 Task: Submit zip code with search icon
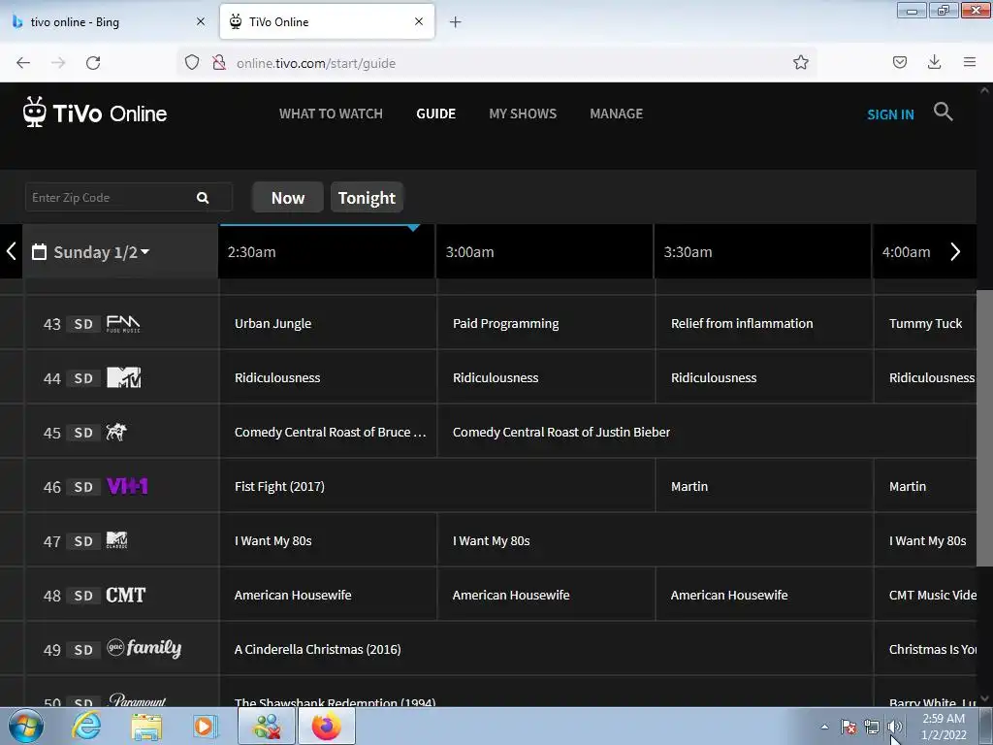203,198
